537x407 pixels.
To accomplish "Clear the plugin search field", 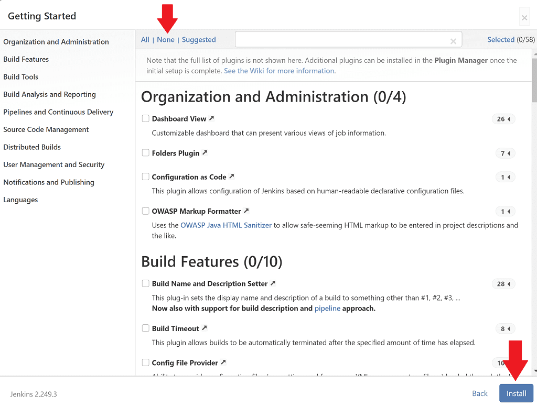I will 453,39.
